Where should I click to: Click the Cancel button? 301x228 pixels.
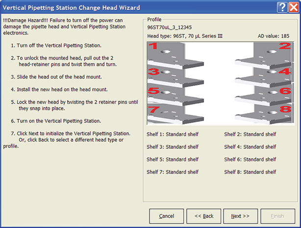[x=166, y=216]
